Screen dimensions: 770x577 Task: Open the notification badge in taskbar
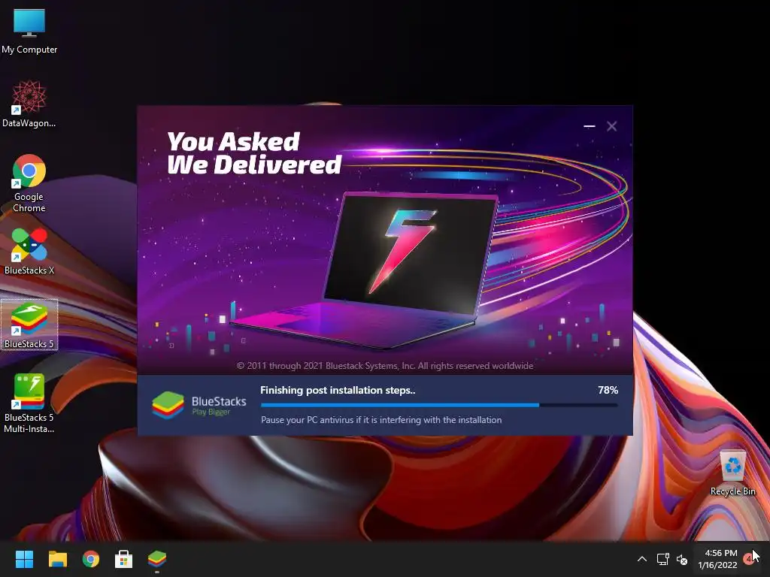749,558
